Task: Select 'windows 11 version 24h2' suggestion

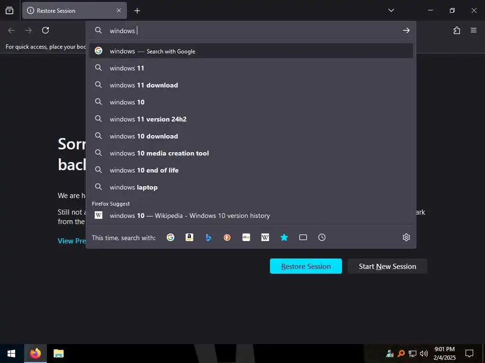Action: click(251, 119)
